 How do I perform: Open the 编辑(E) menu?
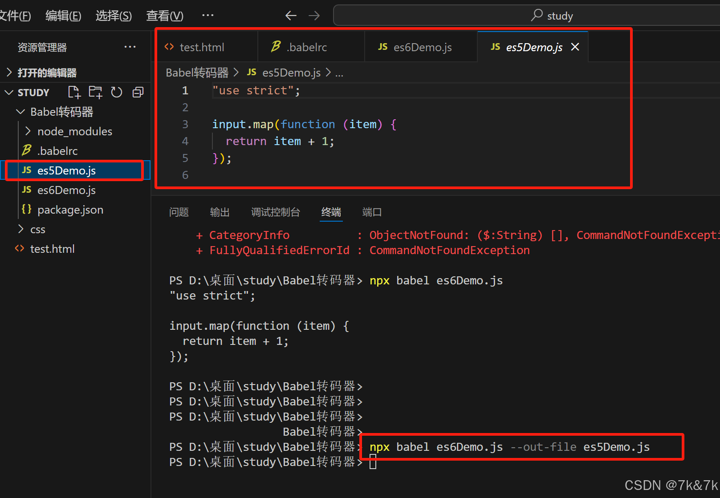point(63,15)
